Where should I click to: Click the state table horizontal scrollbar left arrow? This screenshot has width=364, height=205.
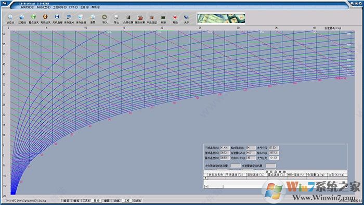click(206, 186)
